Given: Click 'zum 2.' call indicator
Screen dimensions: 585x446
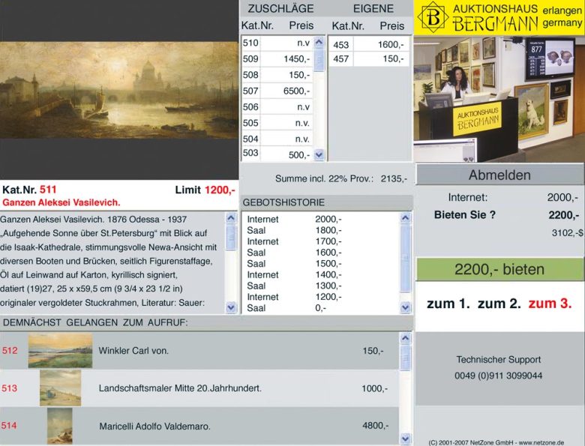Looking at the screenshot, I should [499, 304].
